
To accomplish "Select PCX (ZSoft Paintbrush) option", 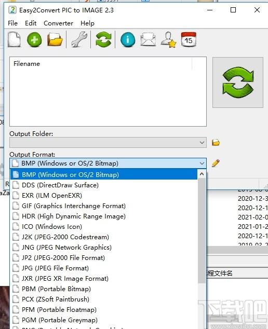I will click(104, 299).
